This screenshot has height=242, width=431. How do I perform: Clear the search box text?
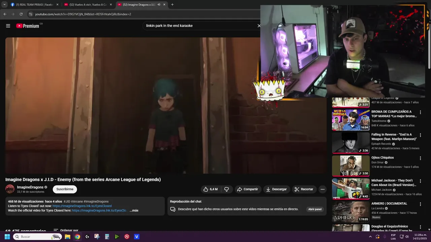point(259,26)
